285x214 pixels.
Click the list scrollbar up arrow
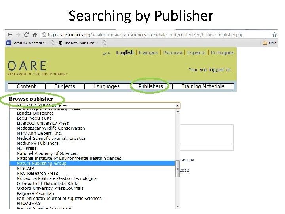coord(178,111)
